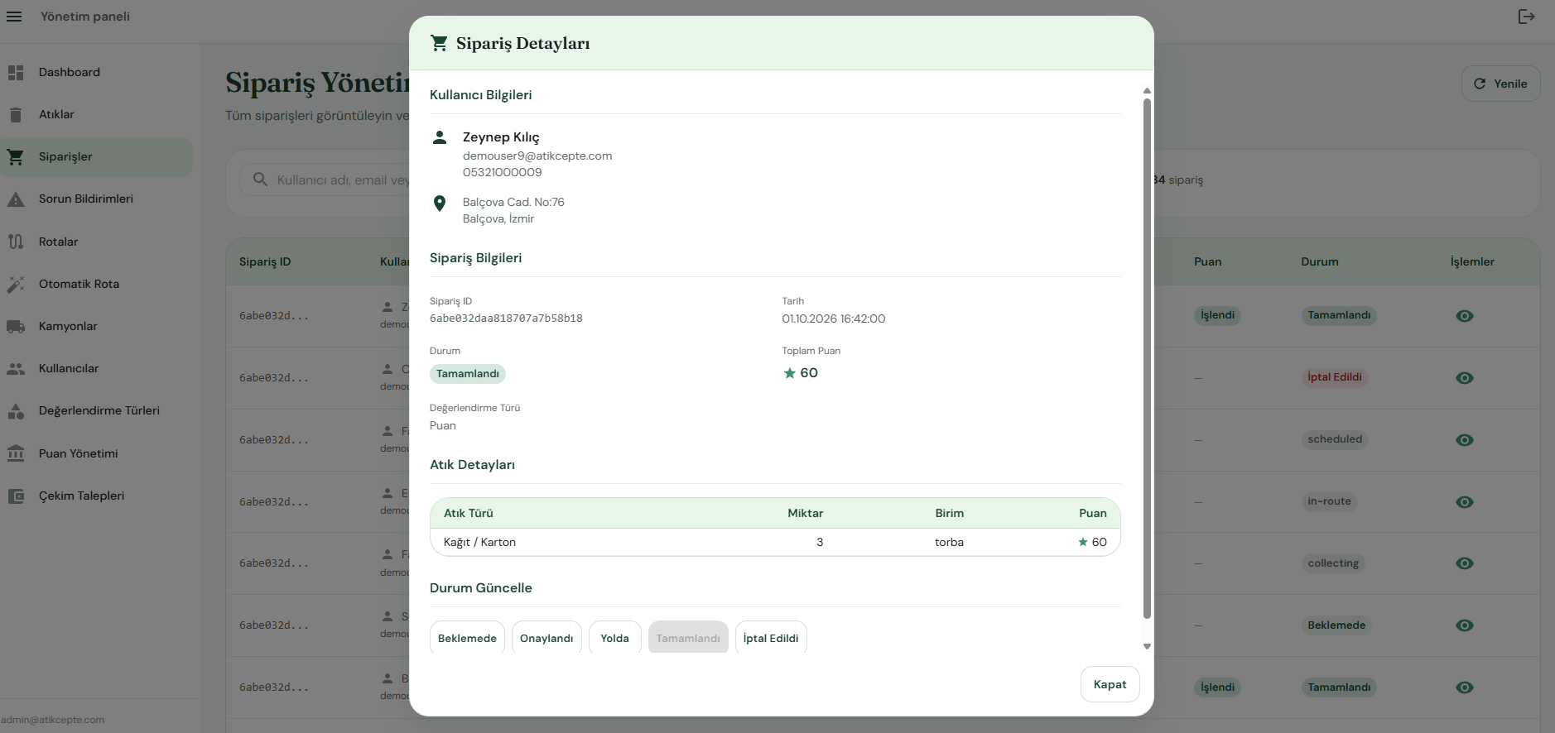
Task: Open the hamburger menu icon
Action: click(x=14, y=17)
